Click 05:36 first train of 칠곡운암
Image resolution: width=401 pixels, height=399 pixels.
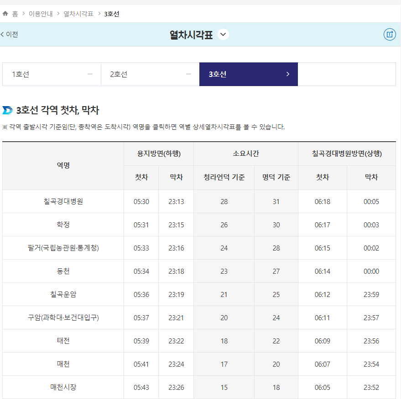point(141,295)
